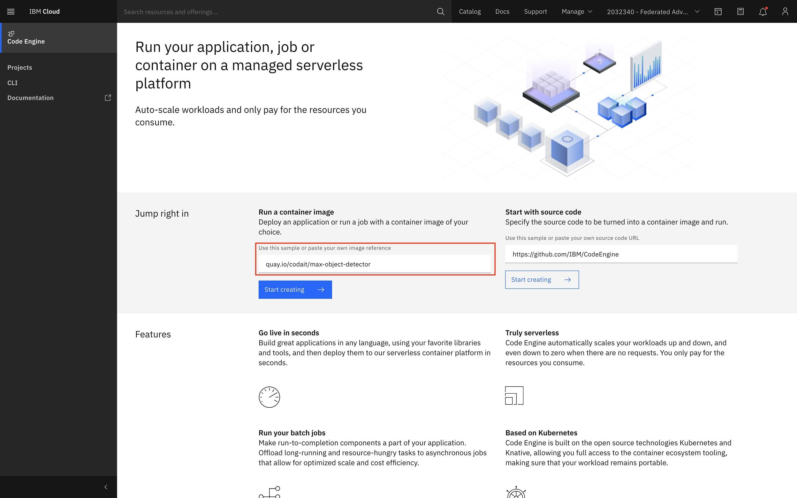
Task: Click blue Start creating button for container image
Action: [x=295, y=290]
